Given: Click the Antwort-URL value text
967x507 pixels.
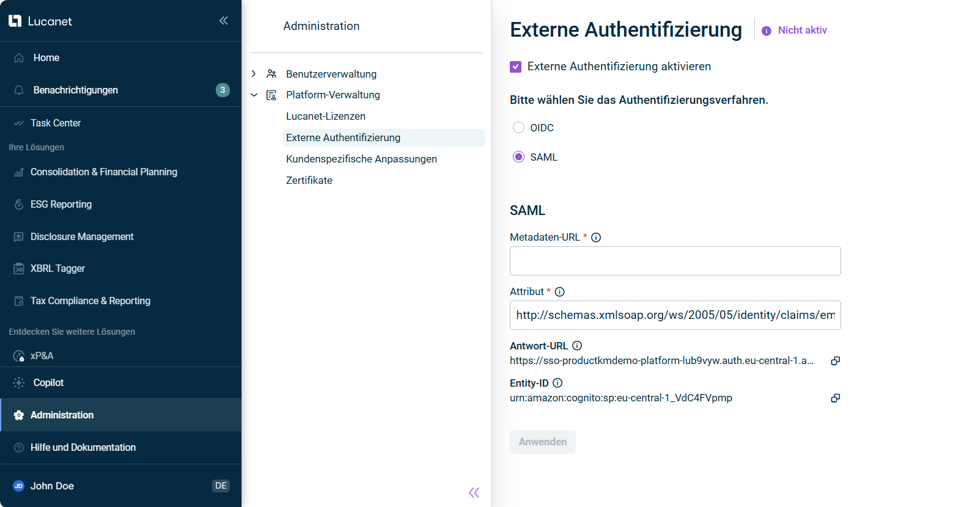Looking at the screenshot, I should click(x=661, y=361).
